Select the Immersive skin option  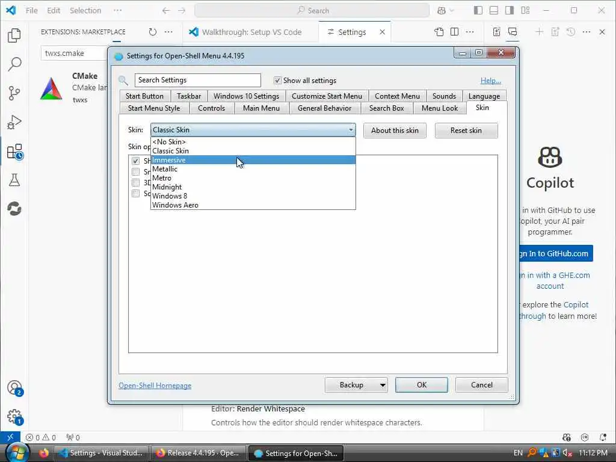pos(253,160)
